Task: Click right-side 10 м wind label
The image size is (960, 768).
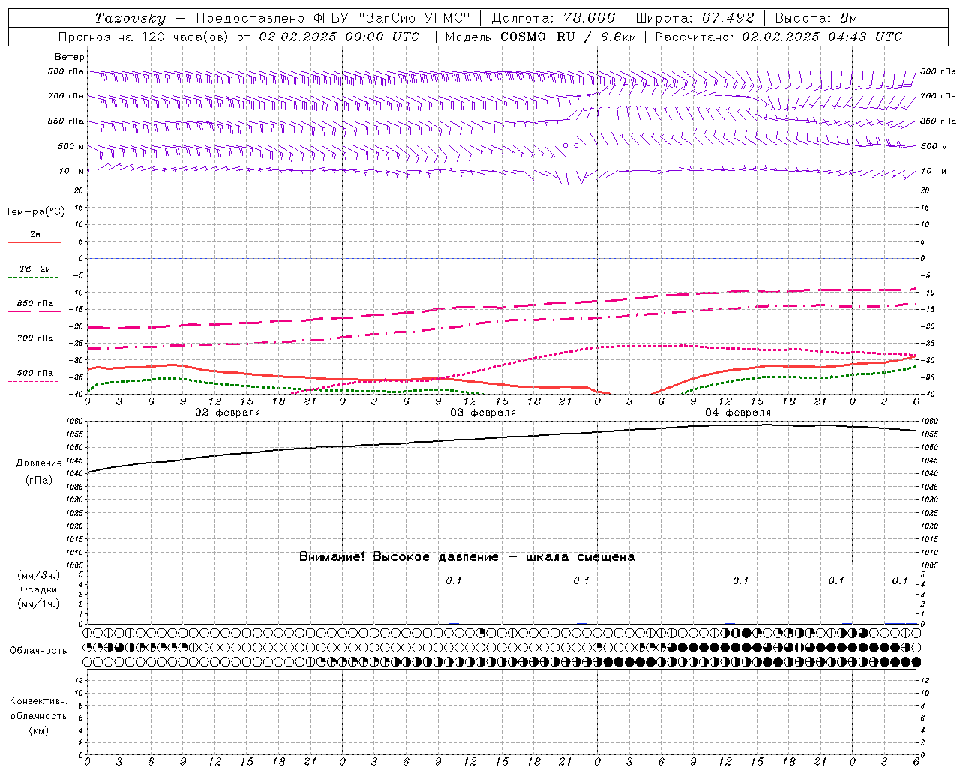Action: (x=933, y=171)
